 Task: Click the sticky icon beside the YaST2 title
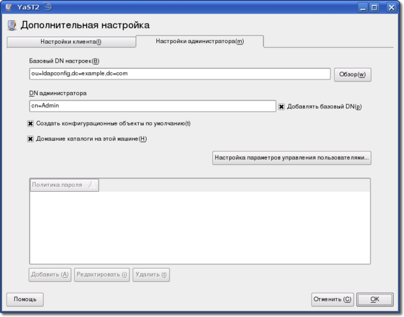[x=48, y=7]
